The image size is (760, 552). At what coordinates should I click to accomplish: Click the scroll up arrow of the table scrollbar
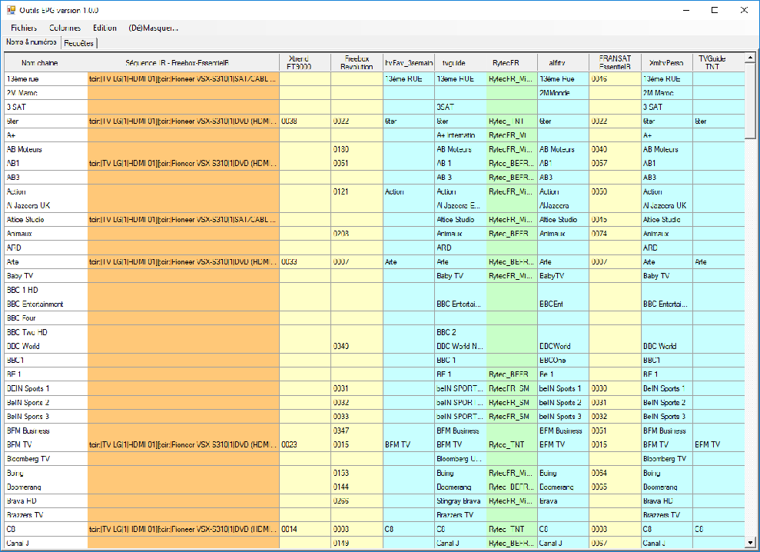[750, 58]
